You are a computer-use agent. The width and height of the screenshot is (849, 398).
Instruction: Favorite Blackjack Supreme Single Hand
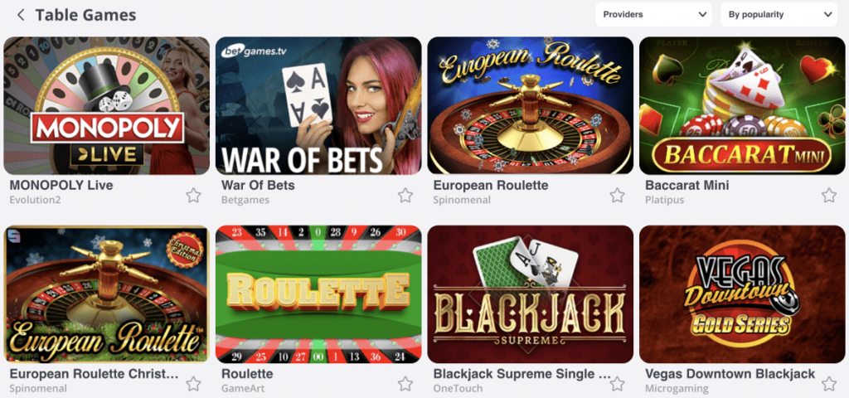[617, 384]
